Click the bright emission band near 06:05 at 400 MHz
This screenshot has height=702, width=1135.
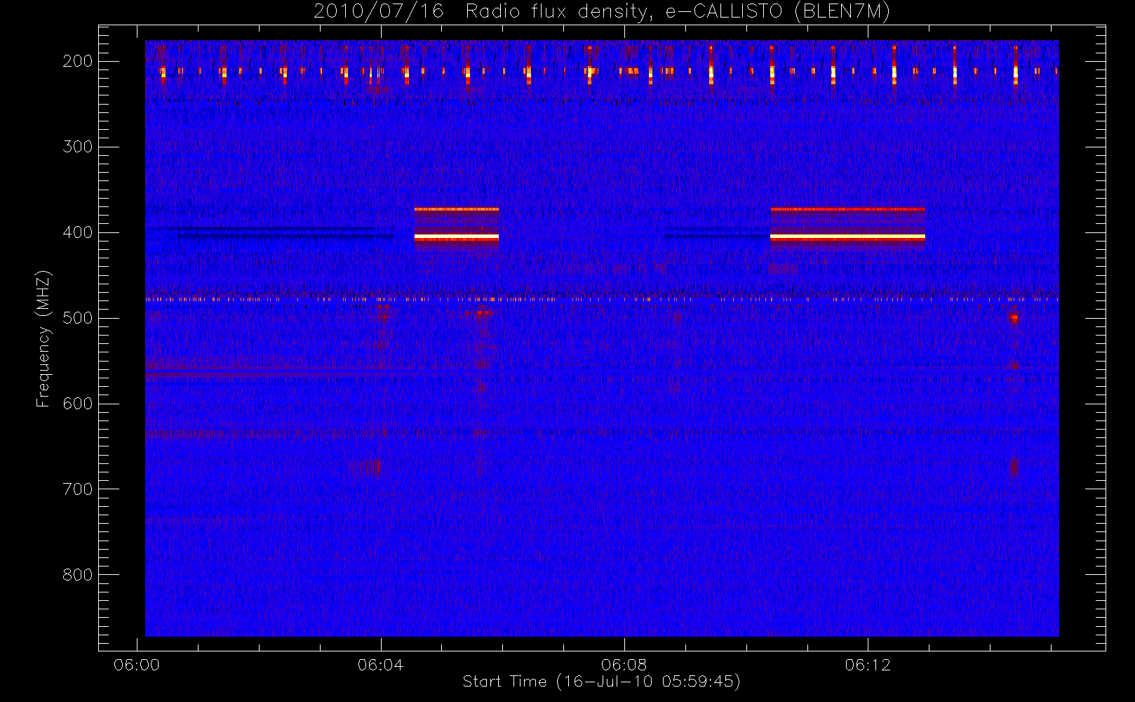tap(457, 237)
